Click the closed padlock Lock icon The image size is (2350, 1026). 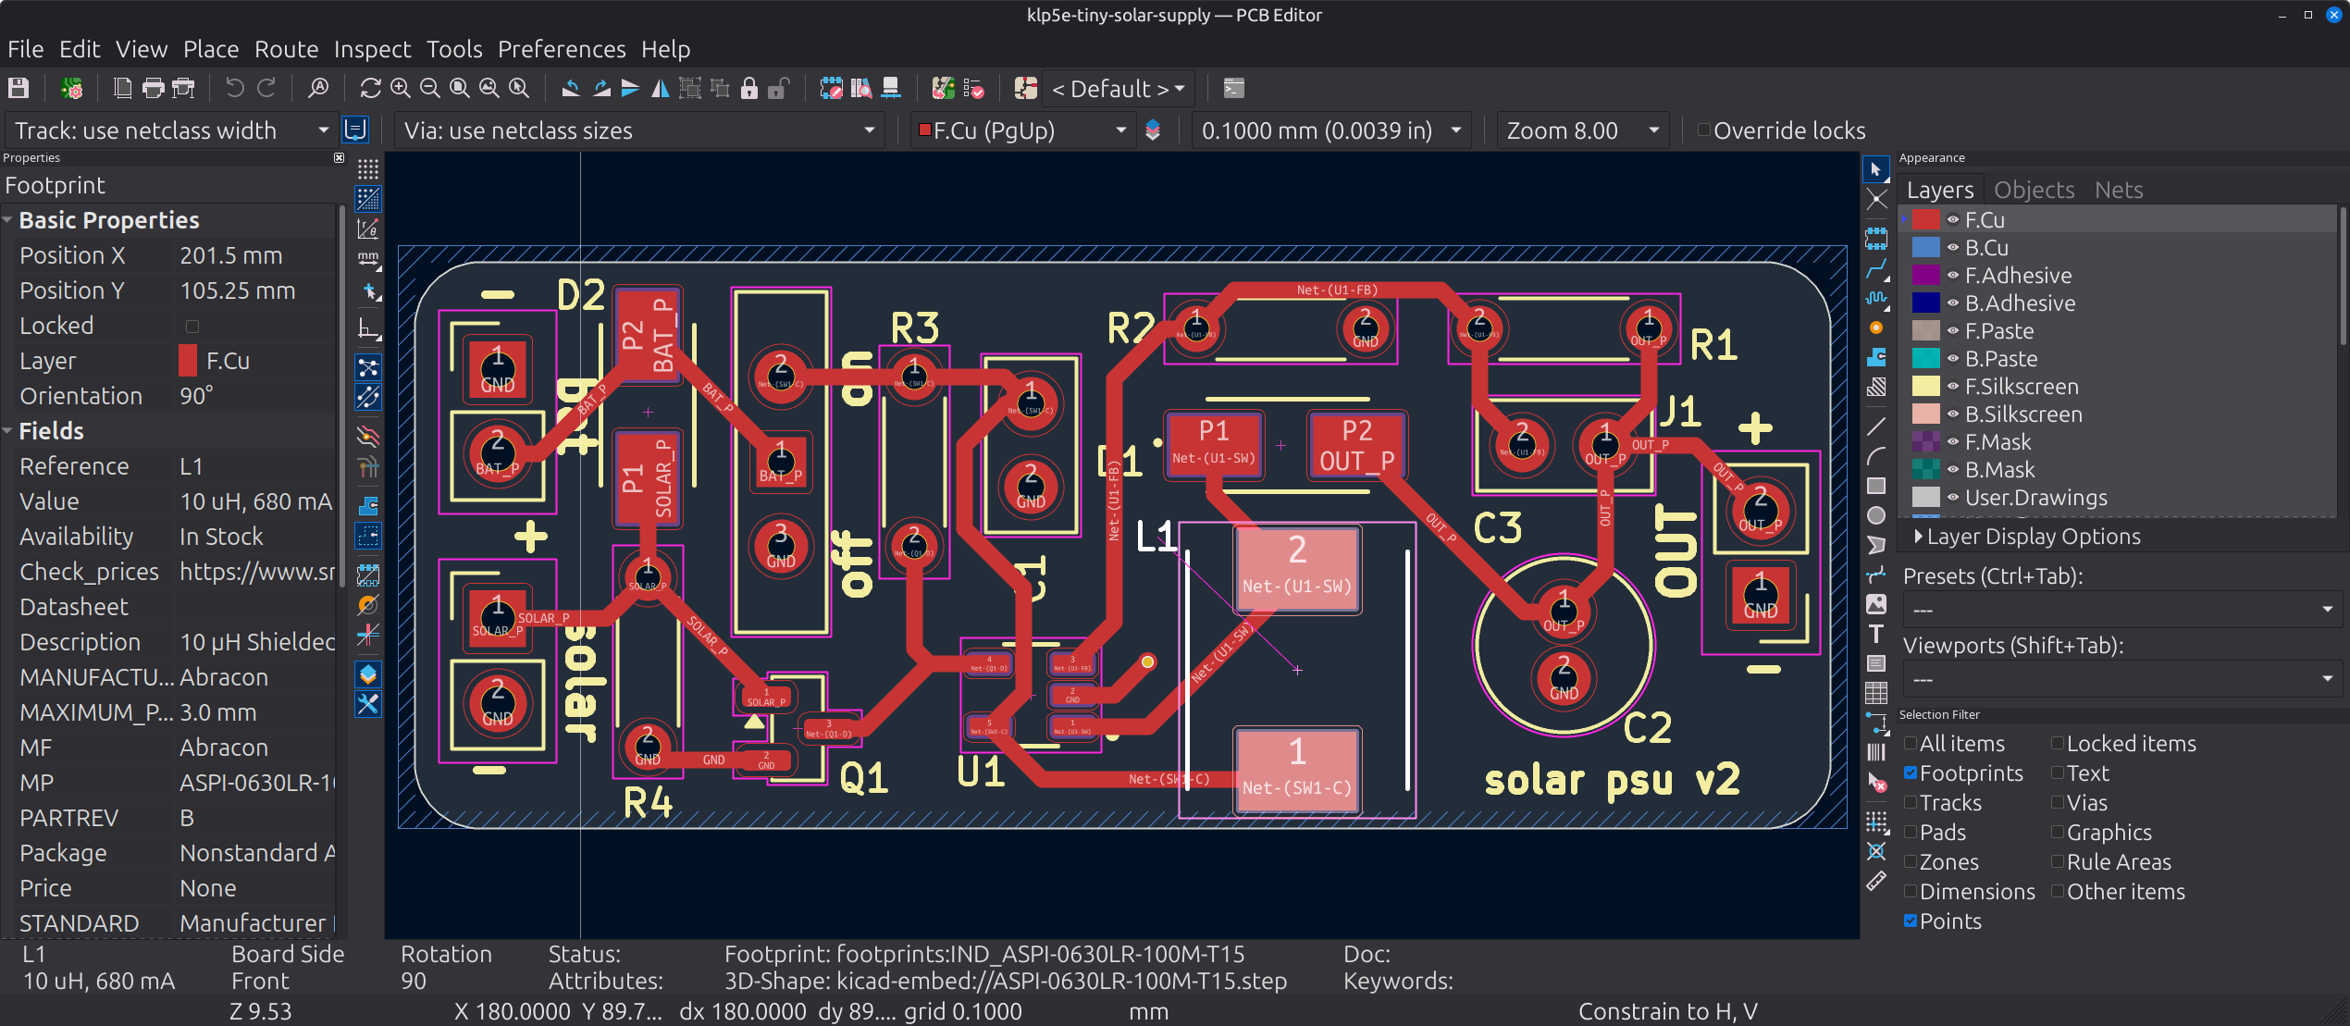pyautogui.click(x=748, y=88)
